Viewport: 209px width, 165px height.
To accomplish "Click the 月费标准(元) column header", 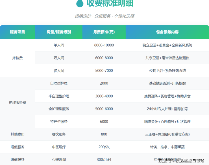I will 104,32.
